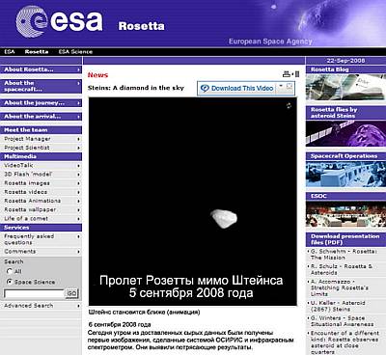Click the ESA logo in the header
The height and width of the screenshot is (355, 386).
[59, 21]
